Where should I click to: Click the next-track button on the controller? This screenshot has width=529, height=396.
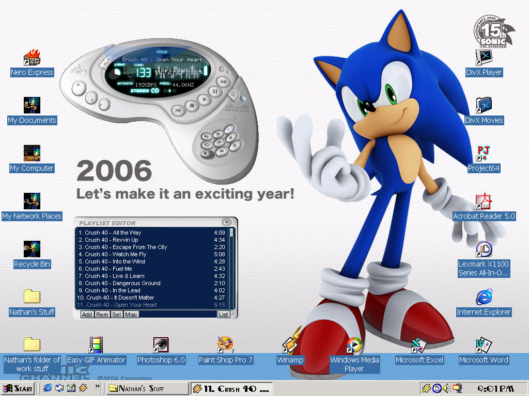click(x=223, y=81)
